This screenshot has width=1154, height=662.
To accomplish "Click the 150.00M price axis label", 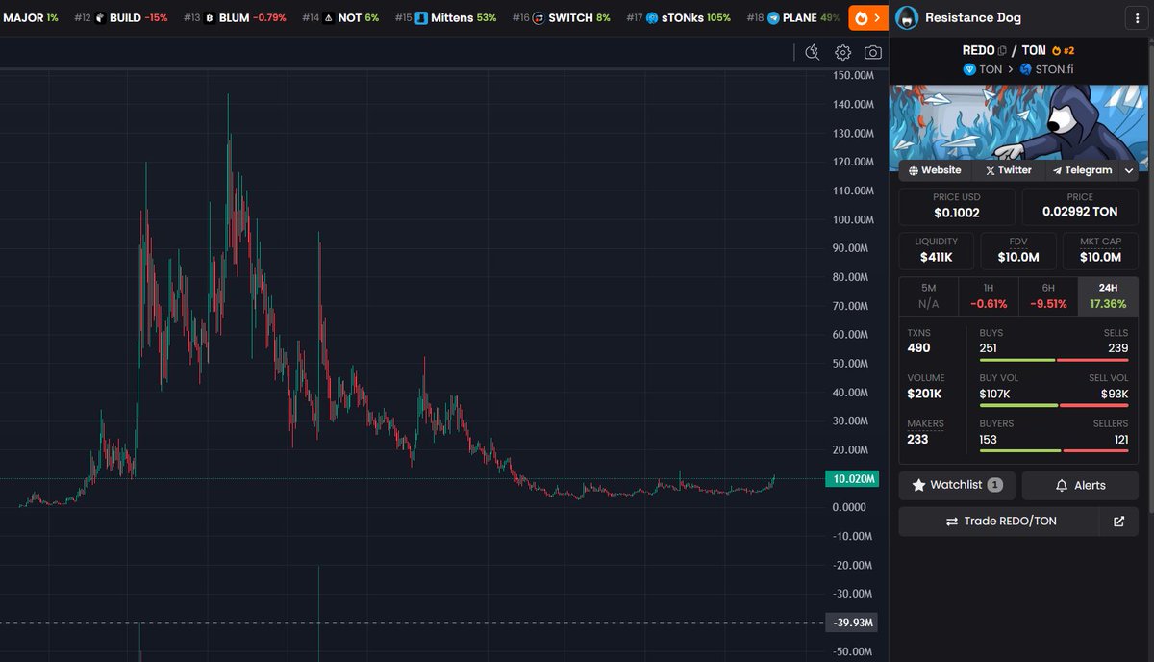I will (854, 75).
